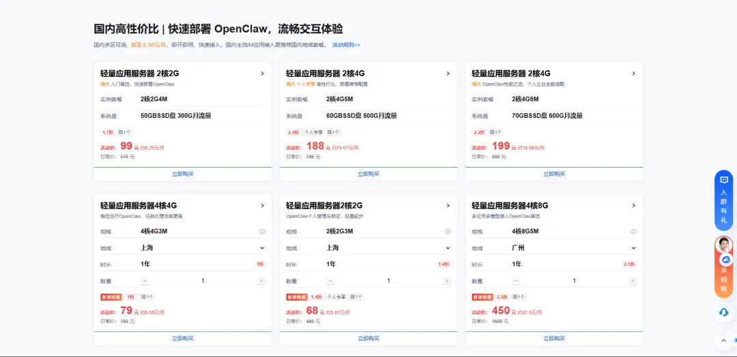Decrease quantity in the 4核4G card

pos(145,281)
